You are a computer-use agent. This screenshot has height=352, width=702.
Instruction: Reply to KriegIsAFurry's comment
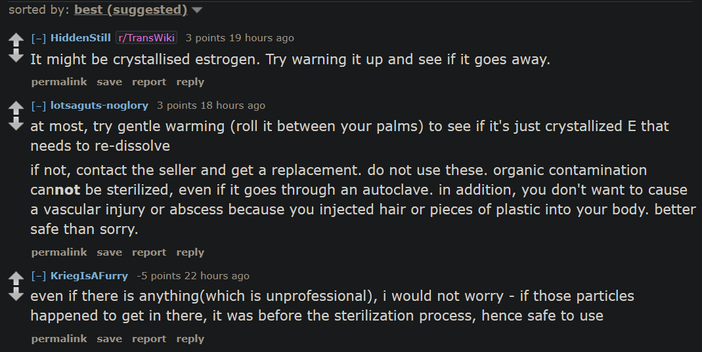190,339
